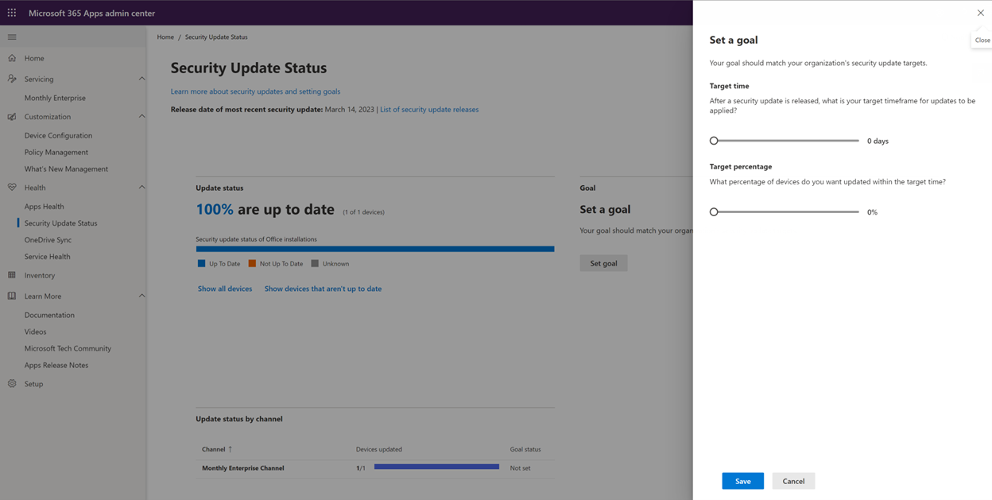Click the Learn More book icon
Screen dimensions: 992x500
tap(11, 295)
